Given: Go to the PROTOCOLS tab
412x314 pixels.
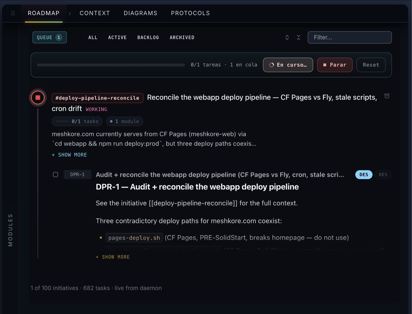Looking at the screenshot, I should [190, 13].
